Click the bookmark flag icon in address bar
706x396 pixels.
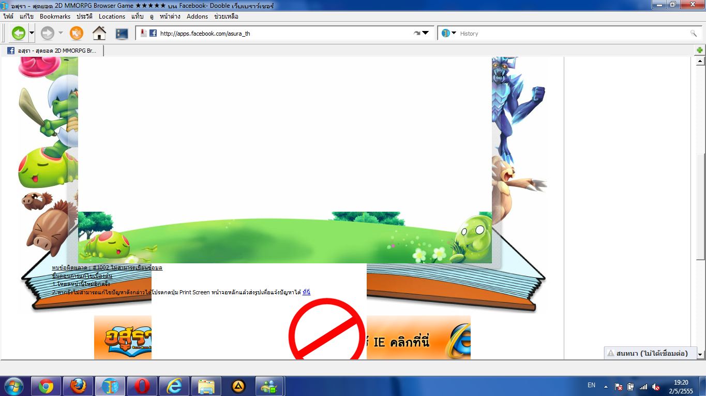click(143, 33)
